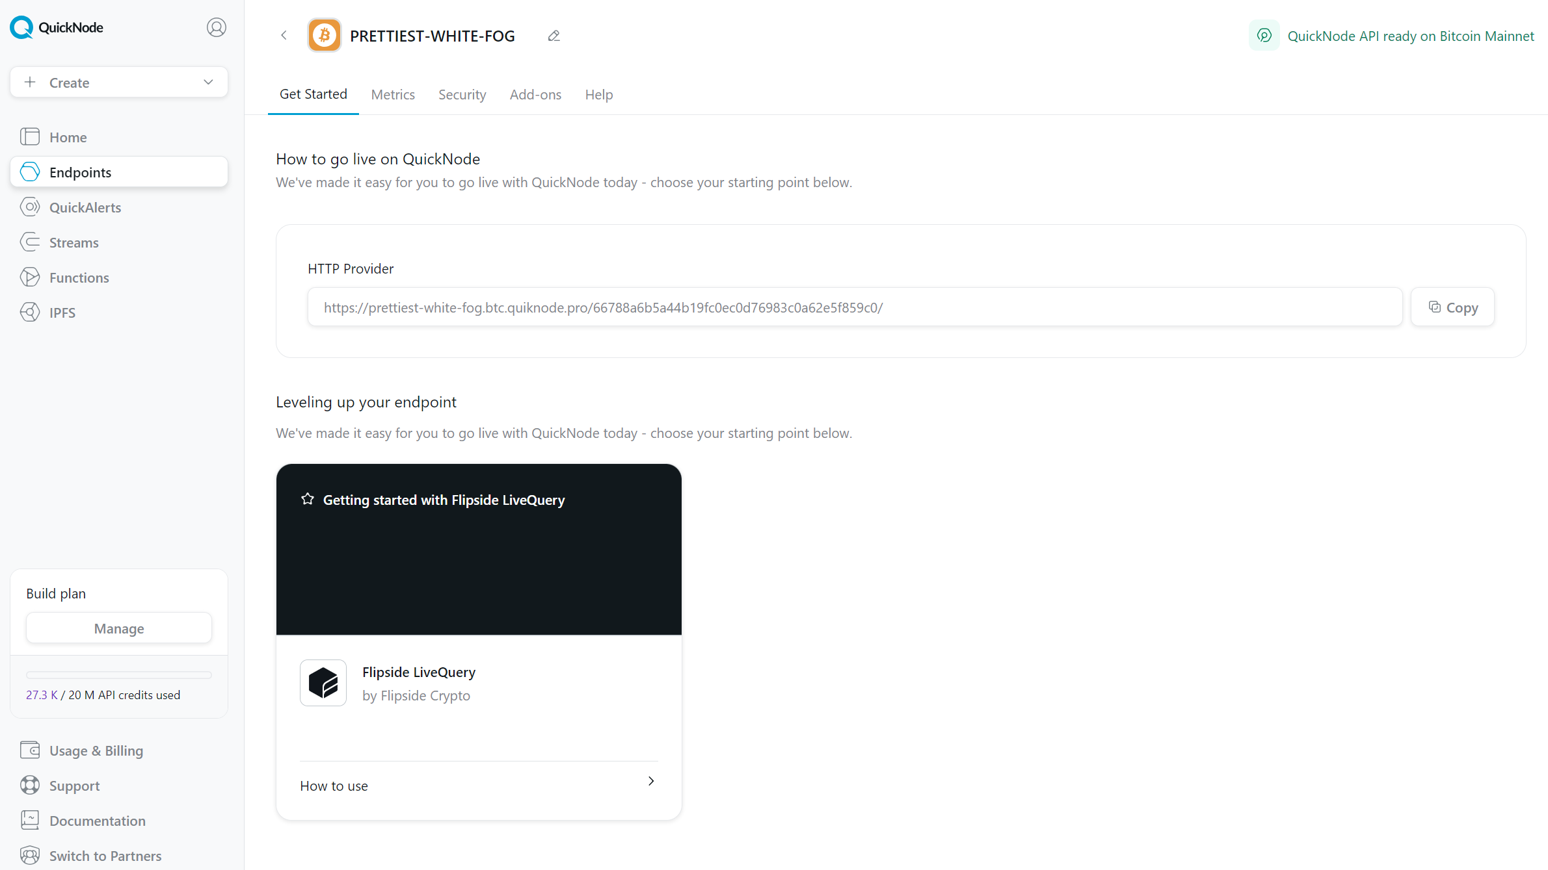The image size is (1548, 870).
Task: Click the IPFS sidebar icon
Action: coord(30,313)
